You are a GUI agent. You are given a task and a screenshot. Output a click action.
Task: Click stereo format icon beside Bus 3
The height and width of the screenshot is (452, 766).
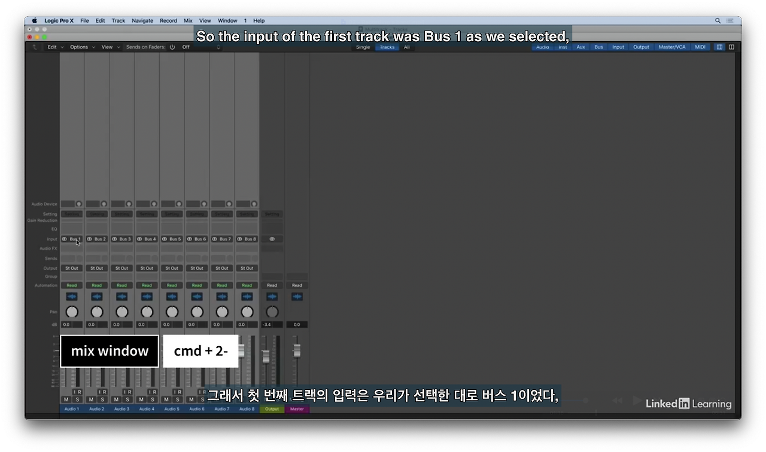pyautogui.click(x=115, y=239)
